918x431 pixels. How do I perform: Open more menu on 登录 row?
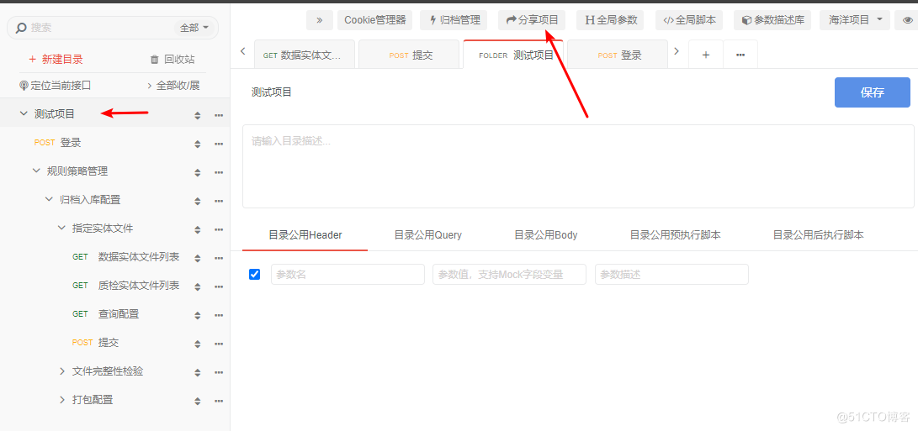coord(219,144)
